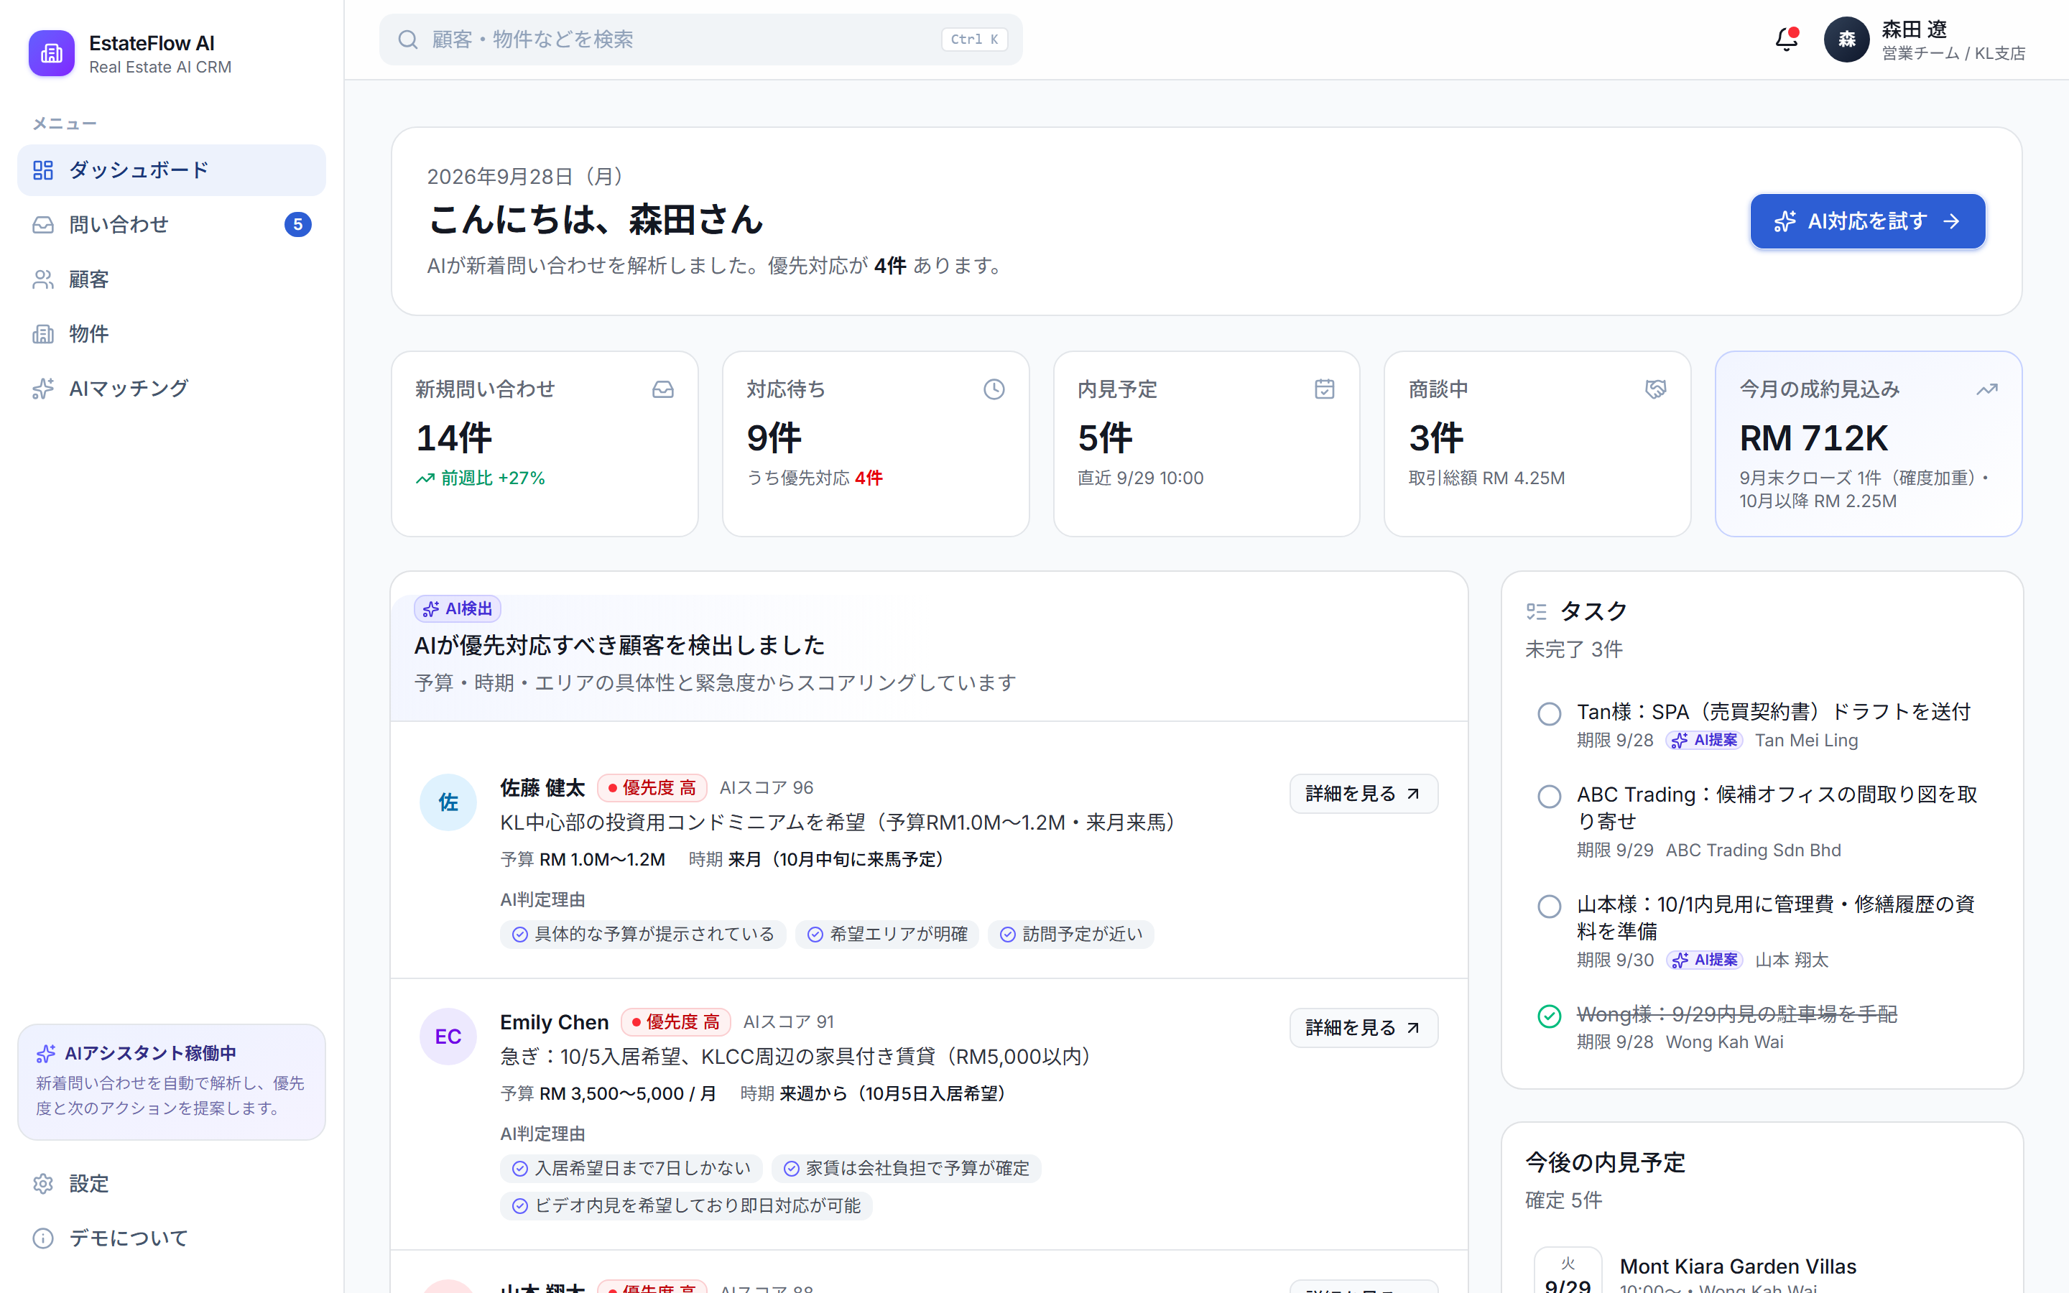Open the notifications bell

[x=1786, y=40]
